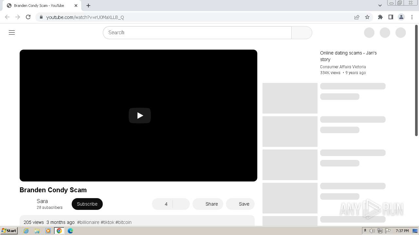Open File Explorer from taskbar
419x235 pixels.
click(37, 231)
